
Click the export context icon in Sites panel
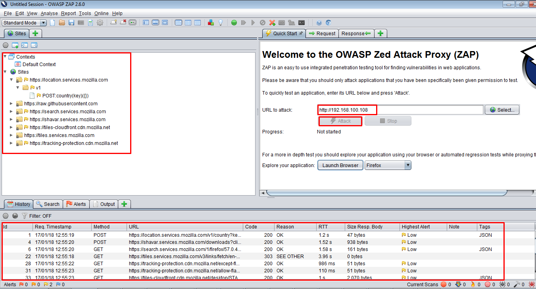tap(34, 45)
